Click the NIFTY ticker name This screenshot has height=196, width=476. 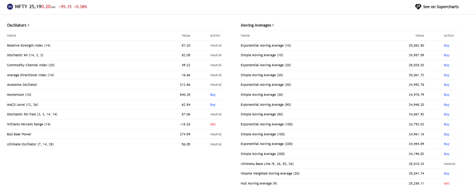pyautogui.click(x=22, y=7)
